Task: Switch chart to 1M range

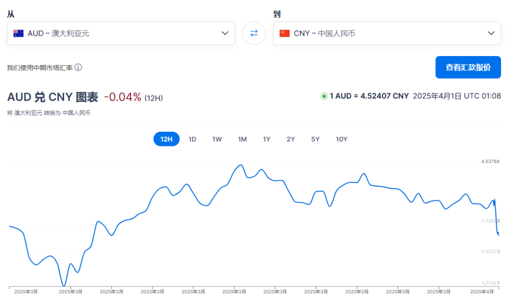Action: pyautogui.click(x=242, y=139)
